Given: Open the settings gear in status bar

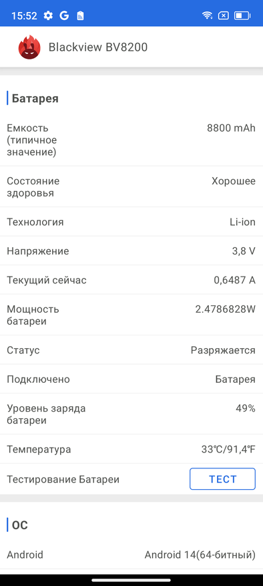Looking at the screenshot, I should (48, 15).
